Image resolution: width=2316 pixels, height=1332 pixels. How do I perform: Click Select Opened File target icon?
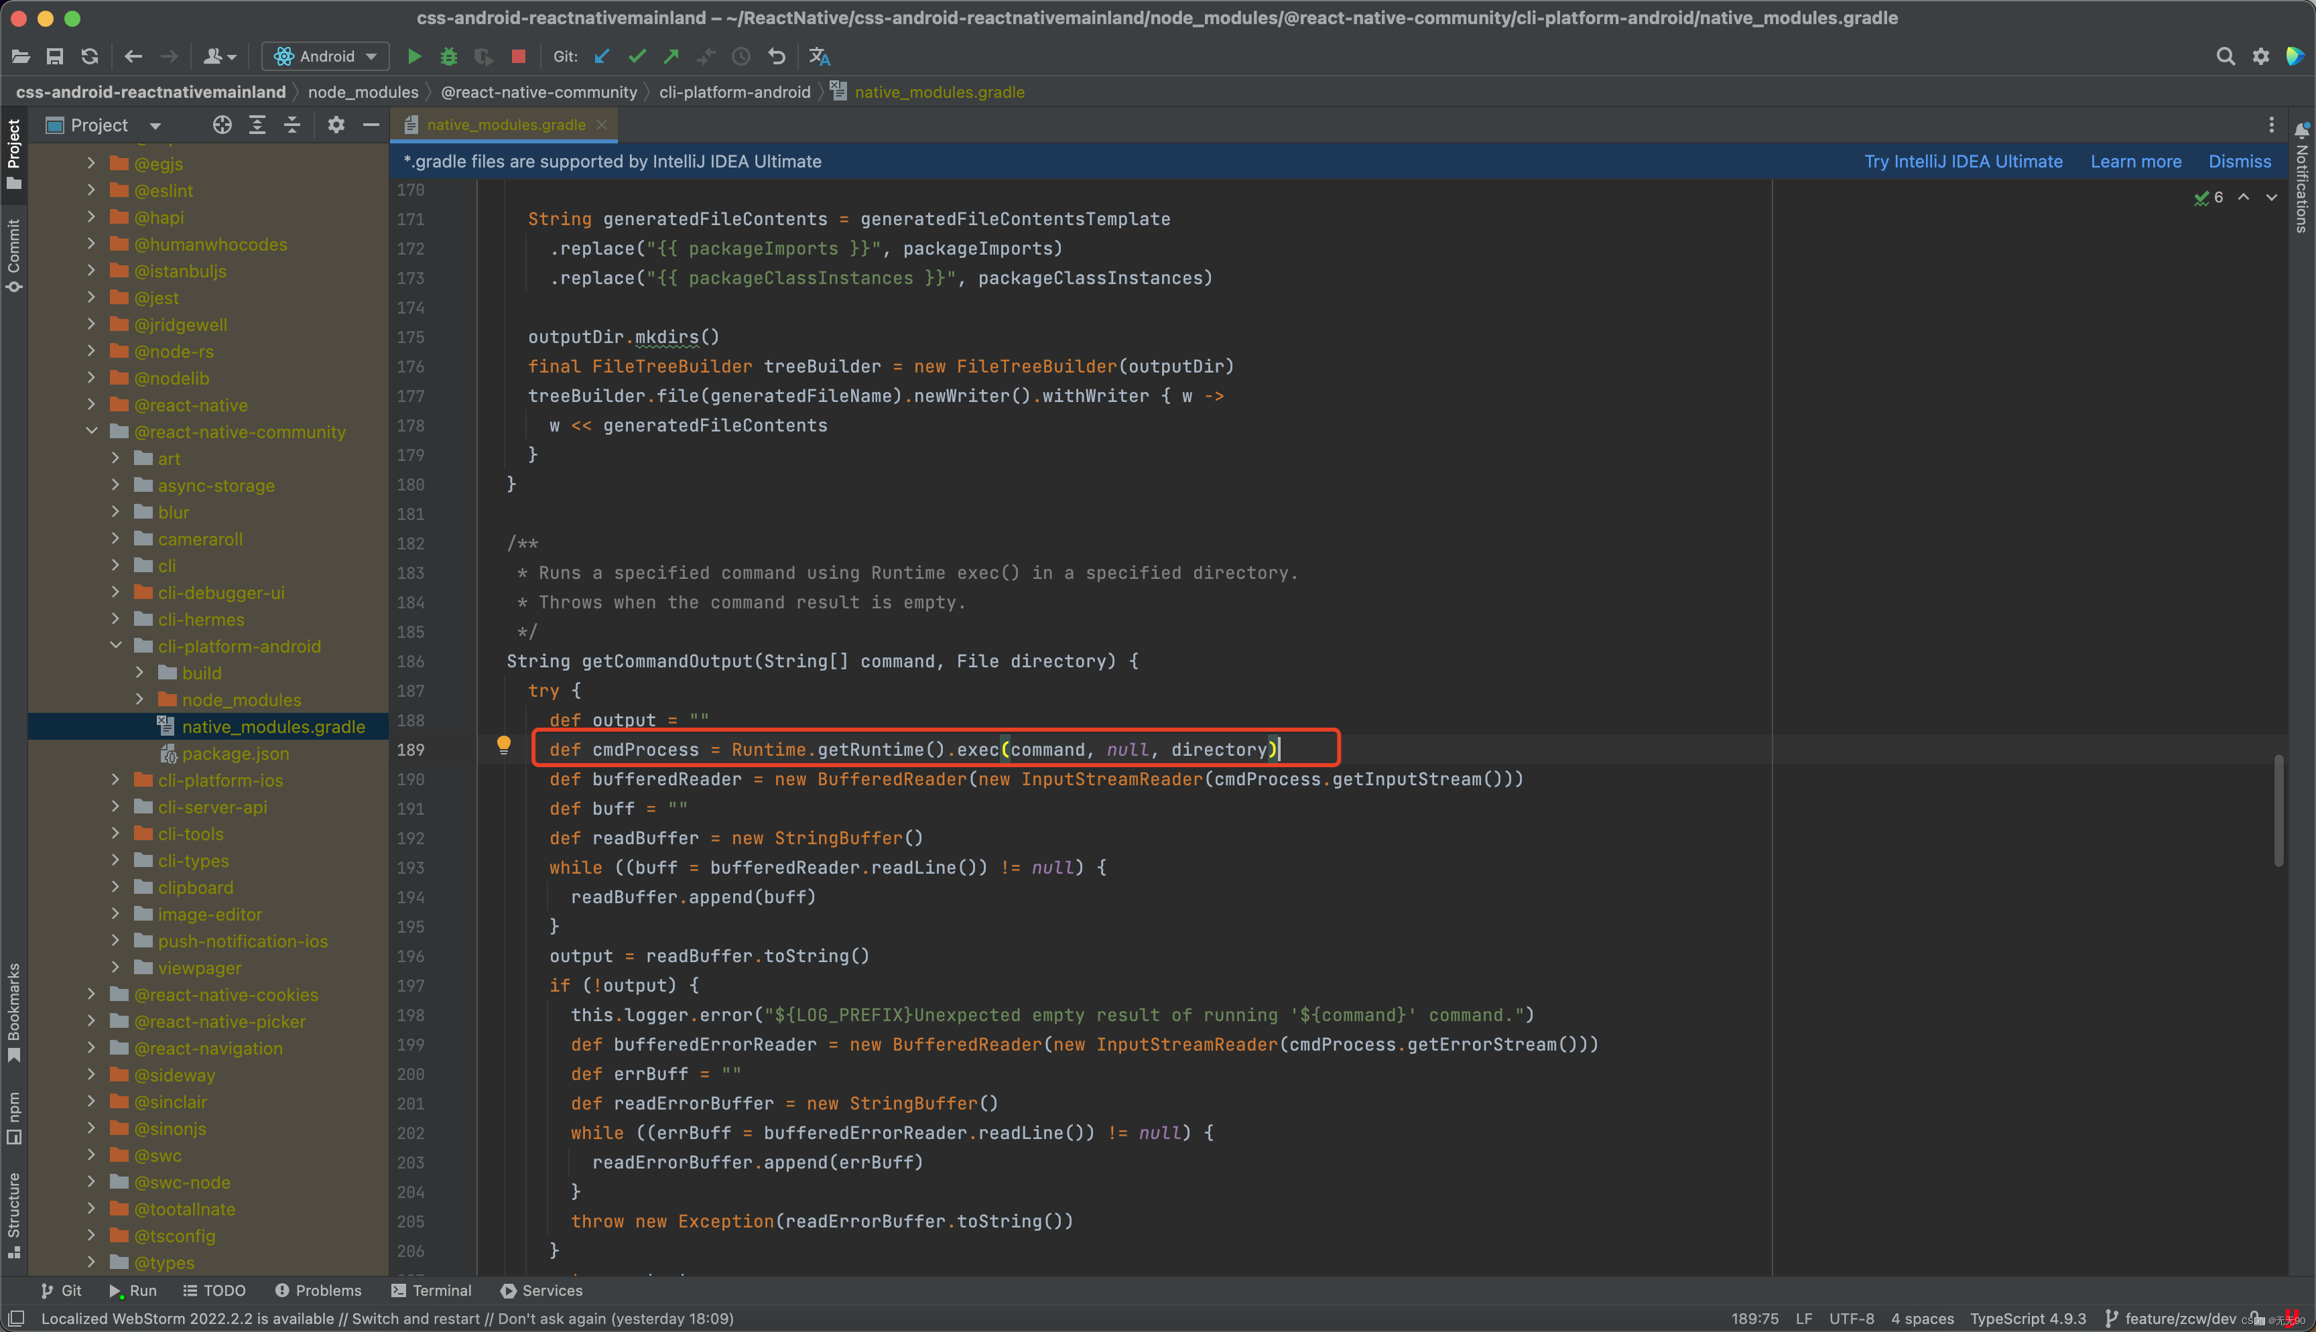[221, 125]
